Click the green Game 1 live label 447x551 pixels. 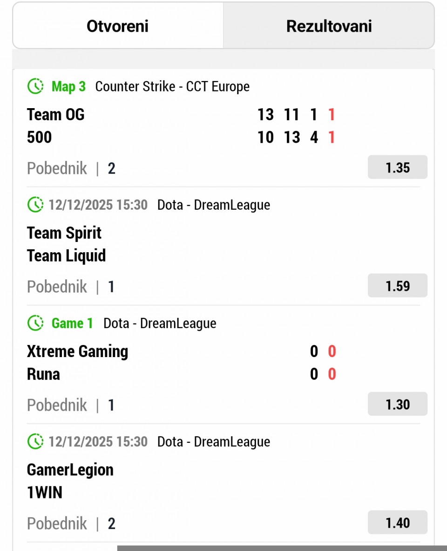click(72, 324)
